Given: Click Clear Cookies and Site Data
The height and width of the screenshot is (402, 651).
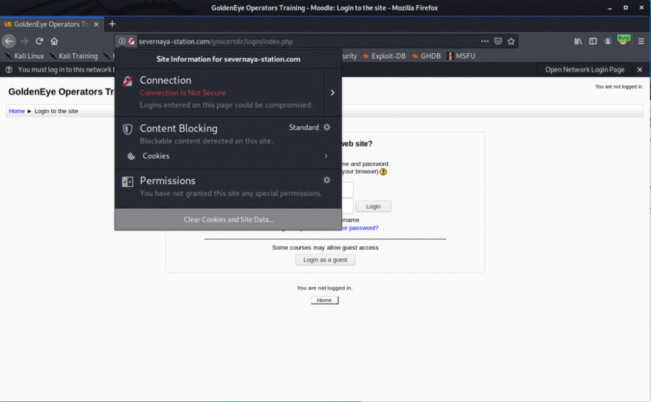Looking at the screenshot, I should click(x=228, y=219).
